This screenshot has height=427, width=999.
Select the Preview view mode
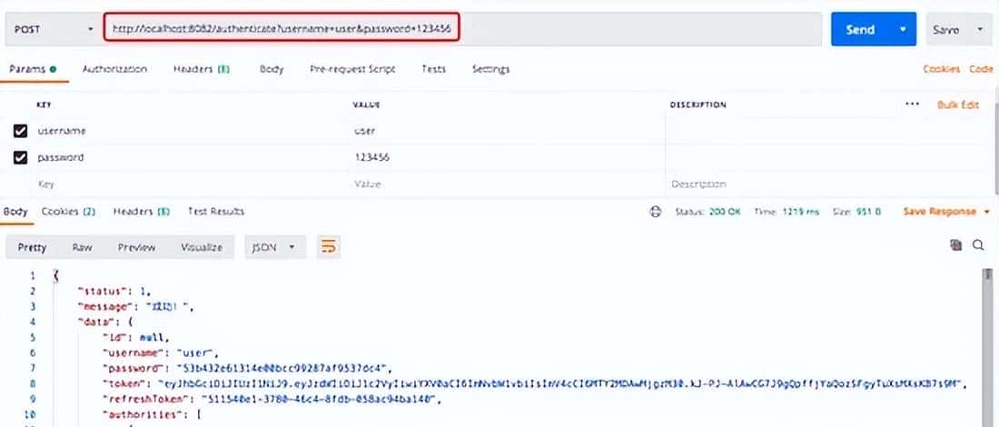pos(136,247)
